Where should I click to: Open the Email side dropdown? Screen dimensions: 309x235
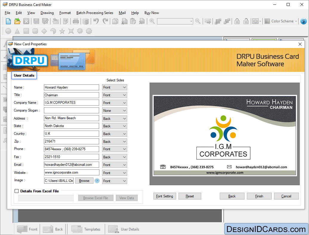[x=115, y=165]
